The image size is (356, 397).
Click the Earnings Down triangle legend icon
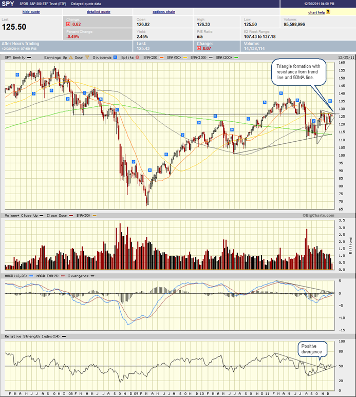click(87, 58)
